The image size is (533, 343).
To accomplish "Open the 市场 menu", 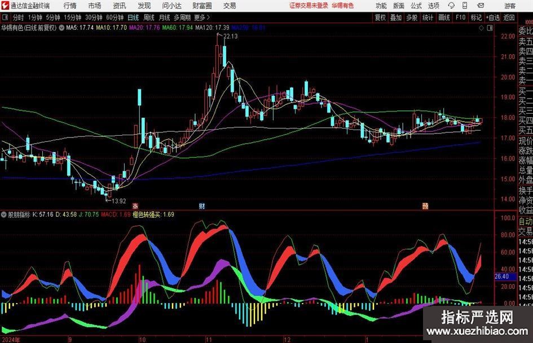I will point(95,6).
